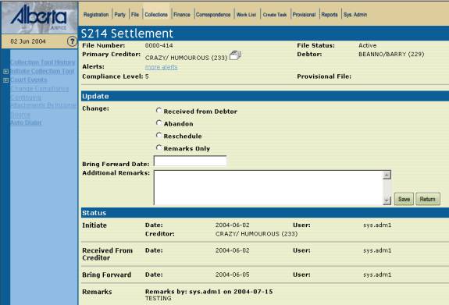This screenshot has width=449, height=305.
Task: Click the debtor name BEANNO/BARRY (229)
Action: click(x=391, y=54)
